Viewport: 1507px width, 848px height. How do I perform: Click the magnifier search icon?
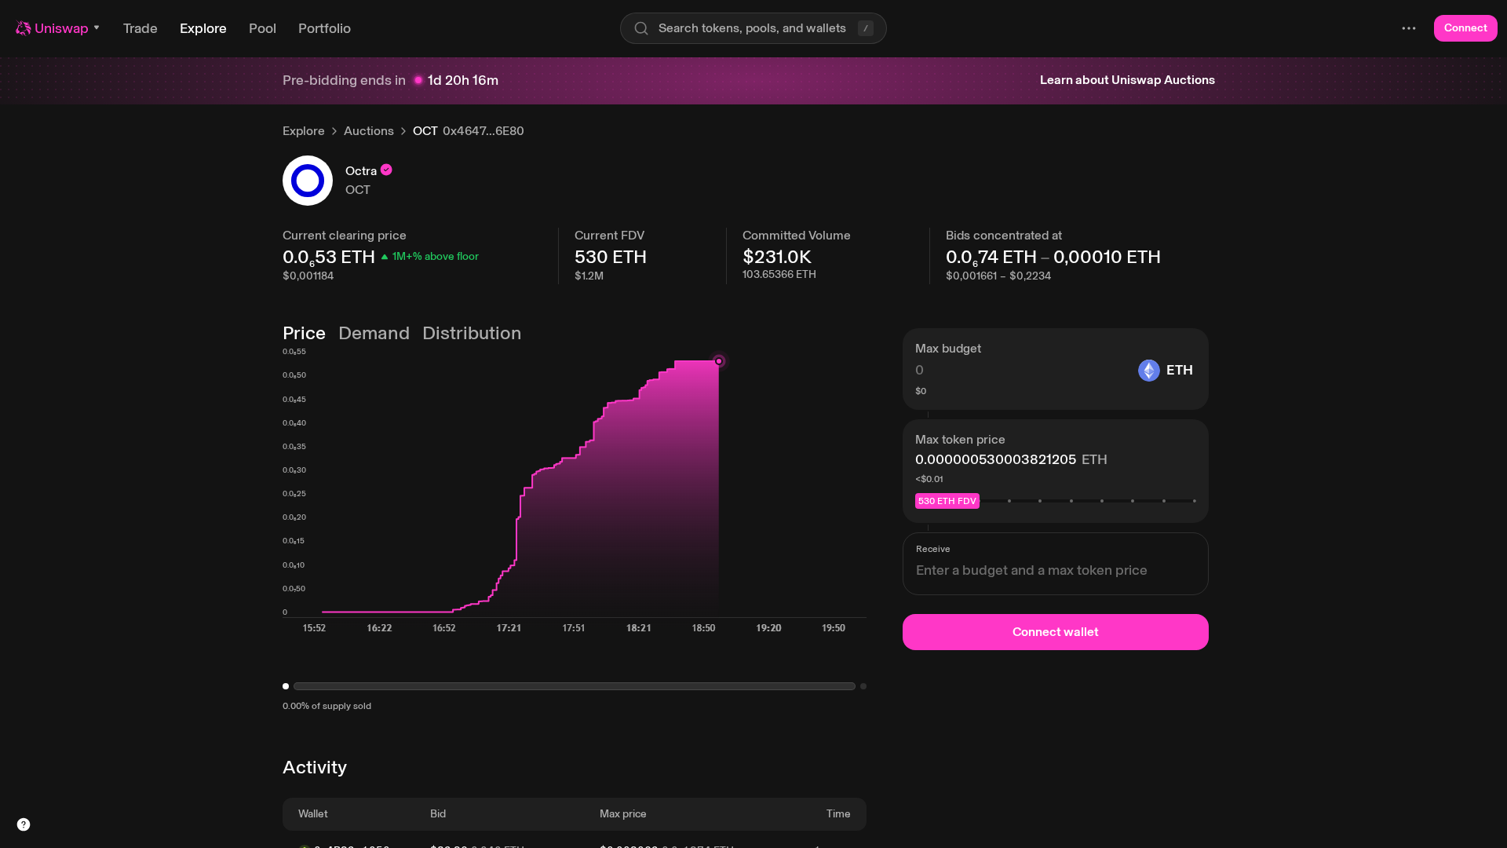[x=641, y=28]
